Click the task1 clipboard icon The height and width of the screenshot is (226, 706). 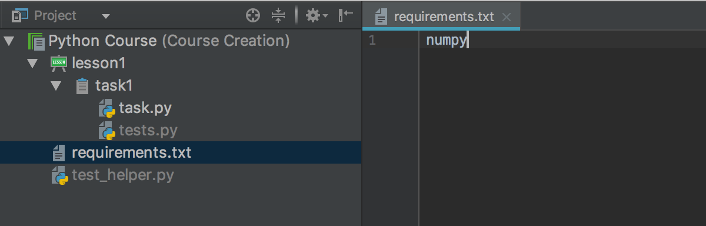[82, 86]
